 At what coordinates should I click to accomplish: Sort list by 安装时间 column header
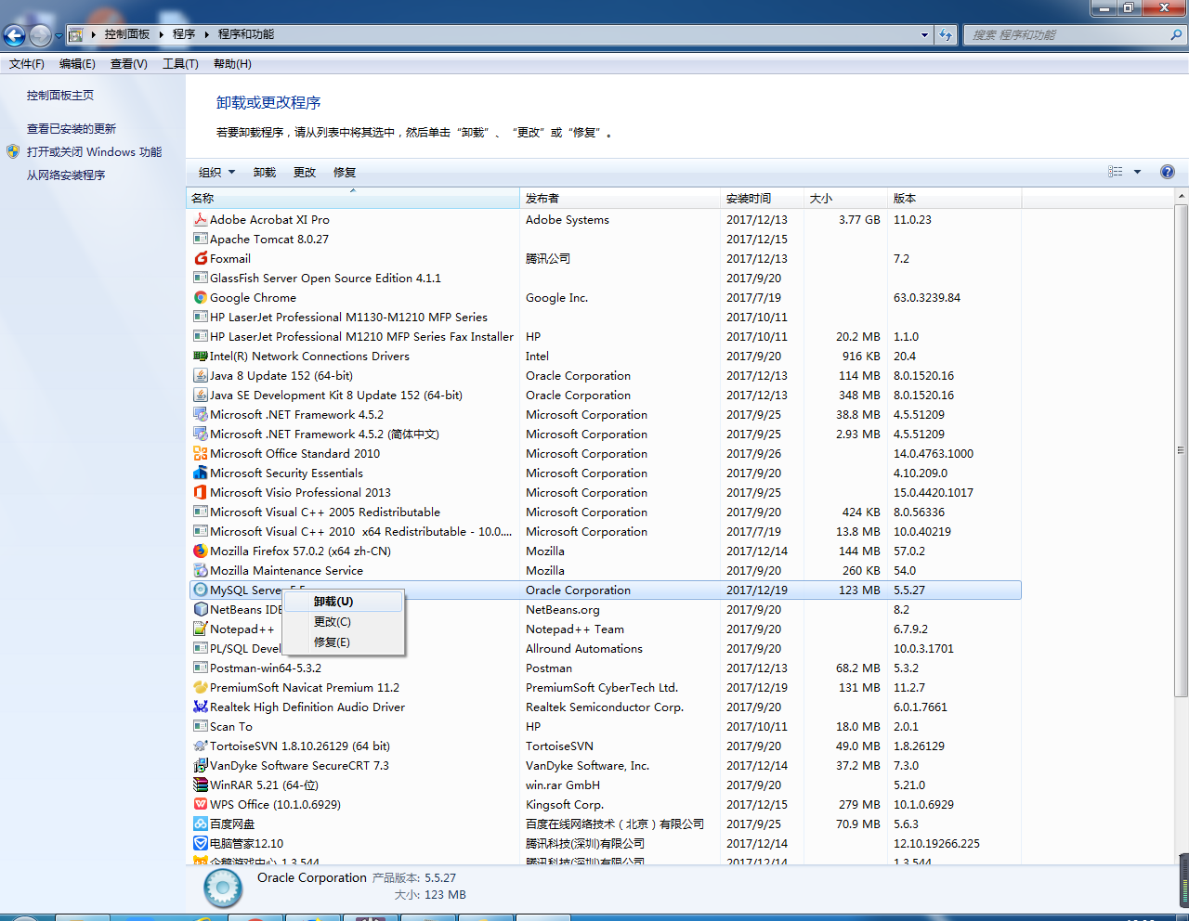(763, 198)
